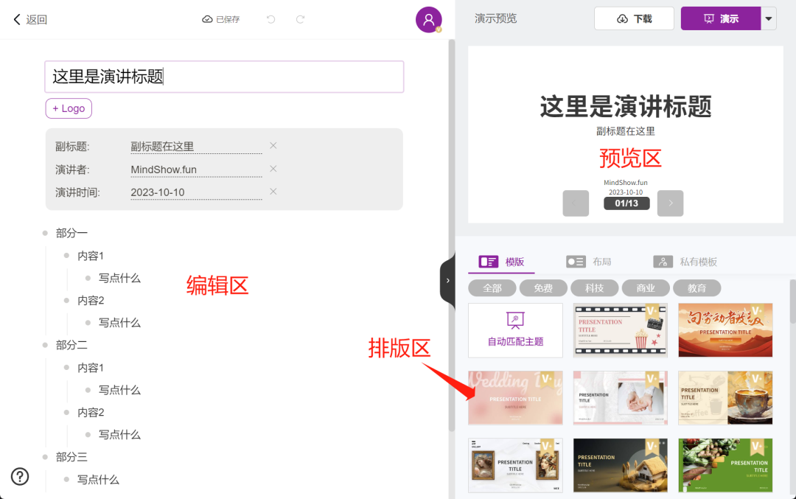Remove the 演讲者 entry with its X

273,169
